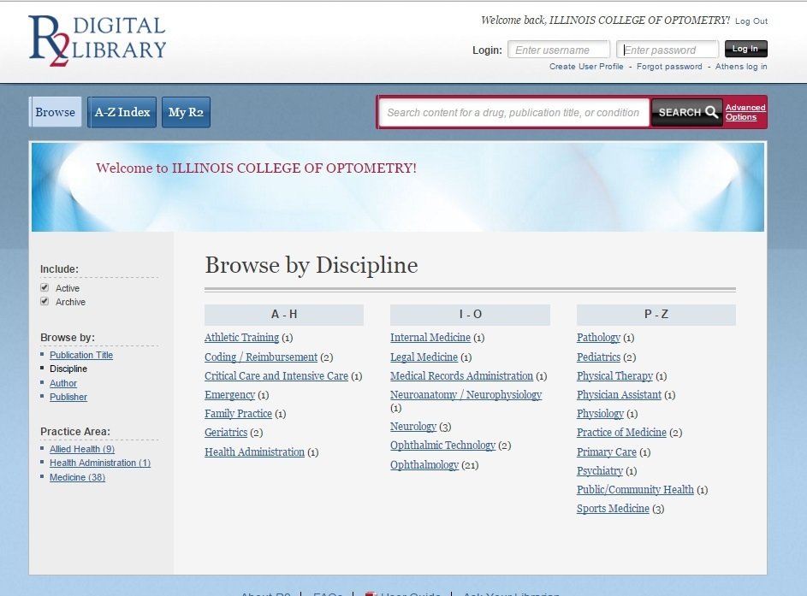
Task: Open the Primary Care discipline
Action: click(x=607, y=452)
